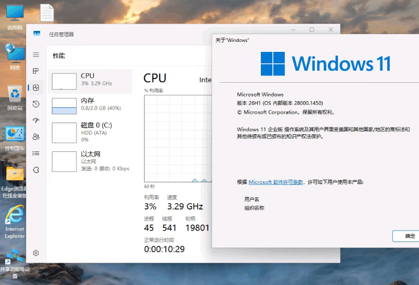Click the 控制面板 (Control Panel) desktop icon
This screenshot has width=419, height=285.
pos(15,138)
